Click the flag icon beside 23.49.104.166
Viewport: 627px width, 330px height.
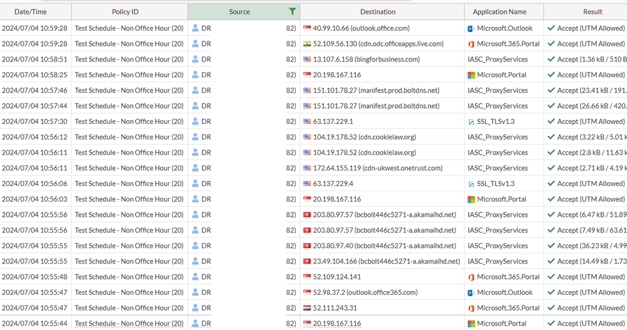point(307,261)
